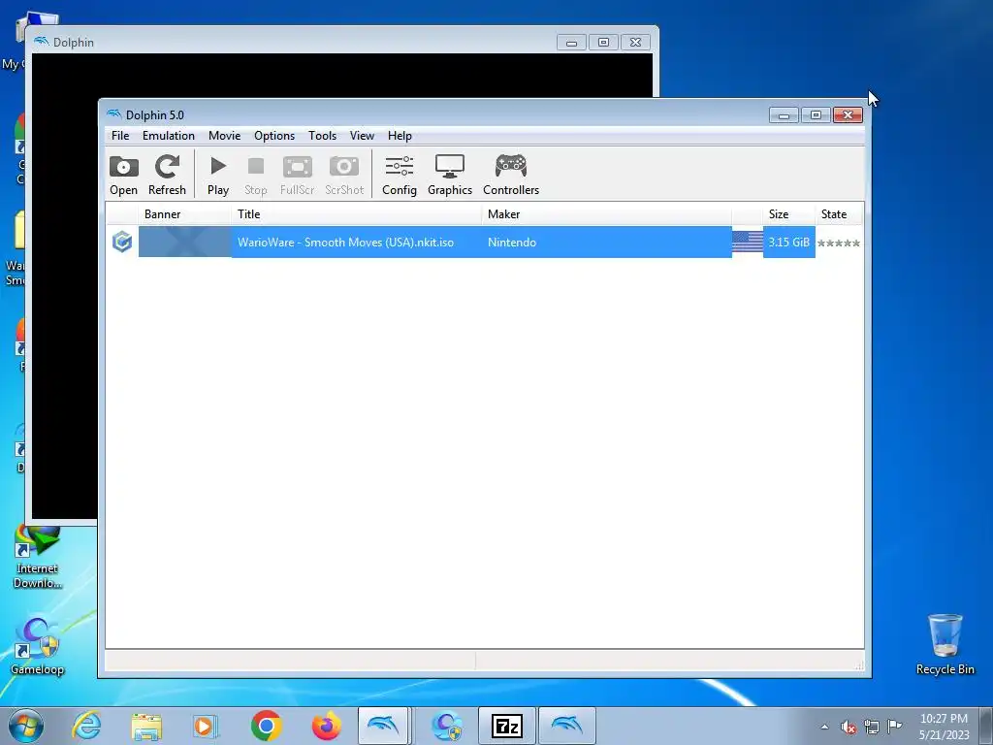This screenshot has width=993, height=745.
Task: Sort the game list by Title column
Action: (x=357, y=214)
